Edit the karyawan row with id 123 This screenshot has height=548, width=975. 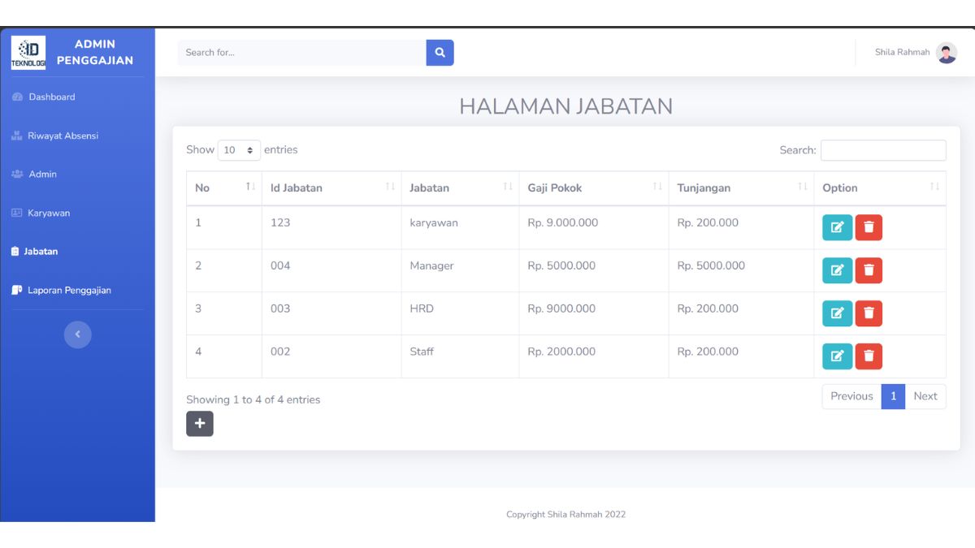(837, 227)
